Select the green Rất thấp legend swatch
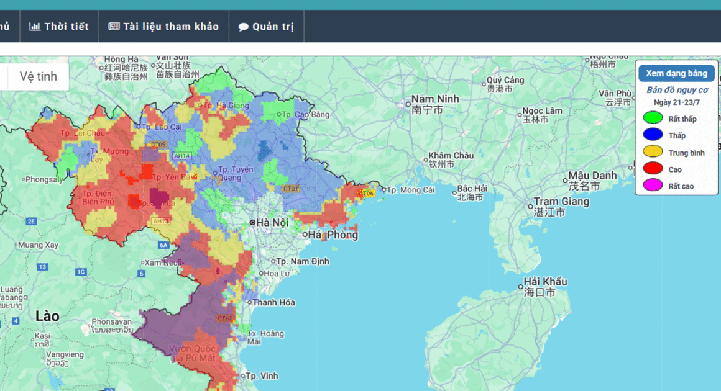Image resolution: width=721 pixels, height=391 pixels. [x=653, y=118]
